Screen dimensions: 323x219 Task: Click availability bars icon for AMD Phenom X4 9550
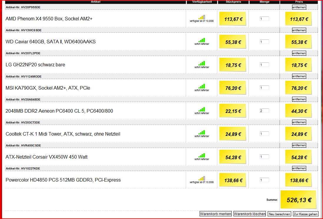(202, 17)
